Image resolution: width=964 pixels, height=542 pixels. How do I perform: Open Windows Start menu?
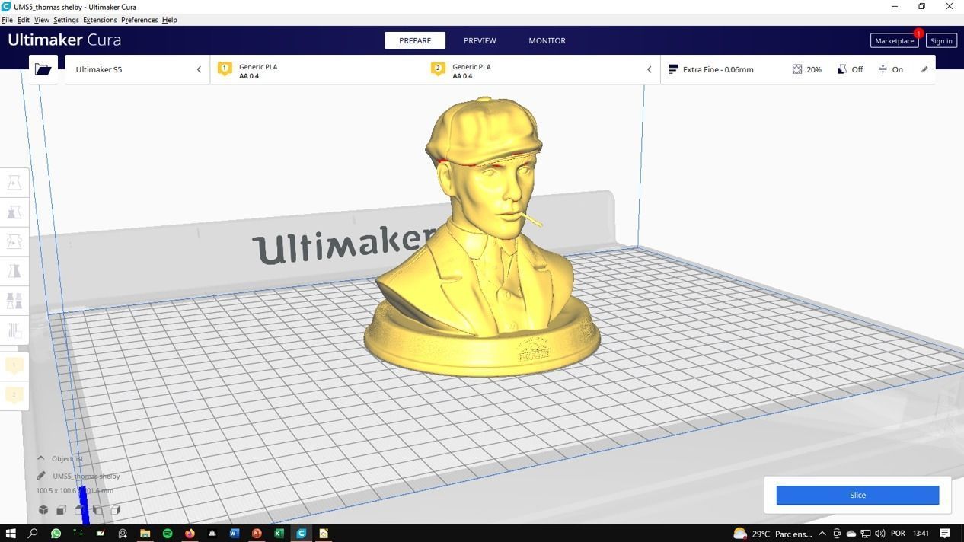coord(11,534)
